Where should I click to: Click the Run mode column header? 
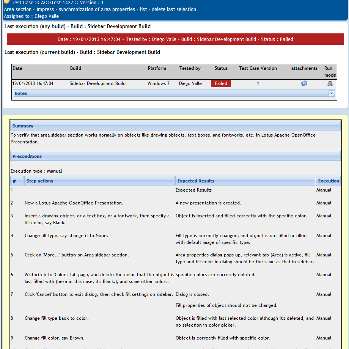pos(330,72)
